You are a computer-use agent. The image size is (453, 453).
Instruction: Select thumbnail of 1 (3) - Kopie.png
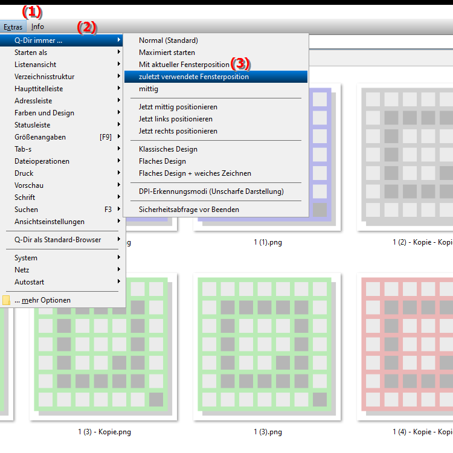click(x=103, y=347)
